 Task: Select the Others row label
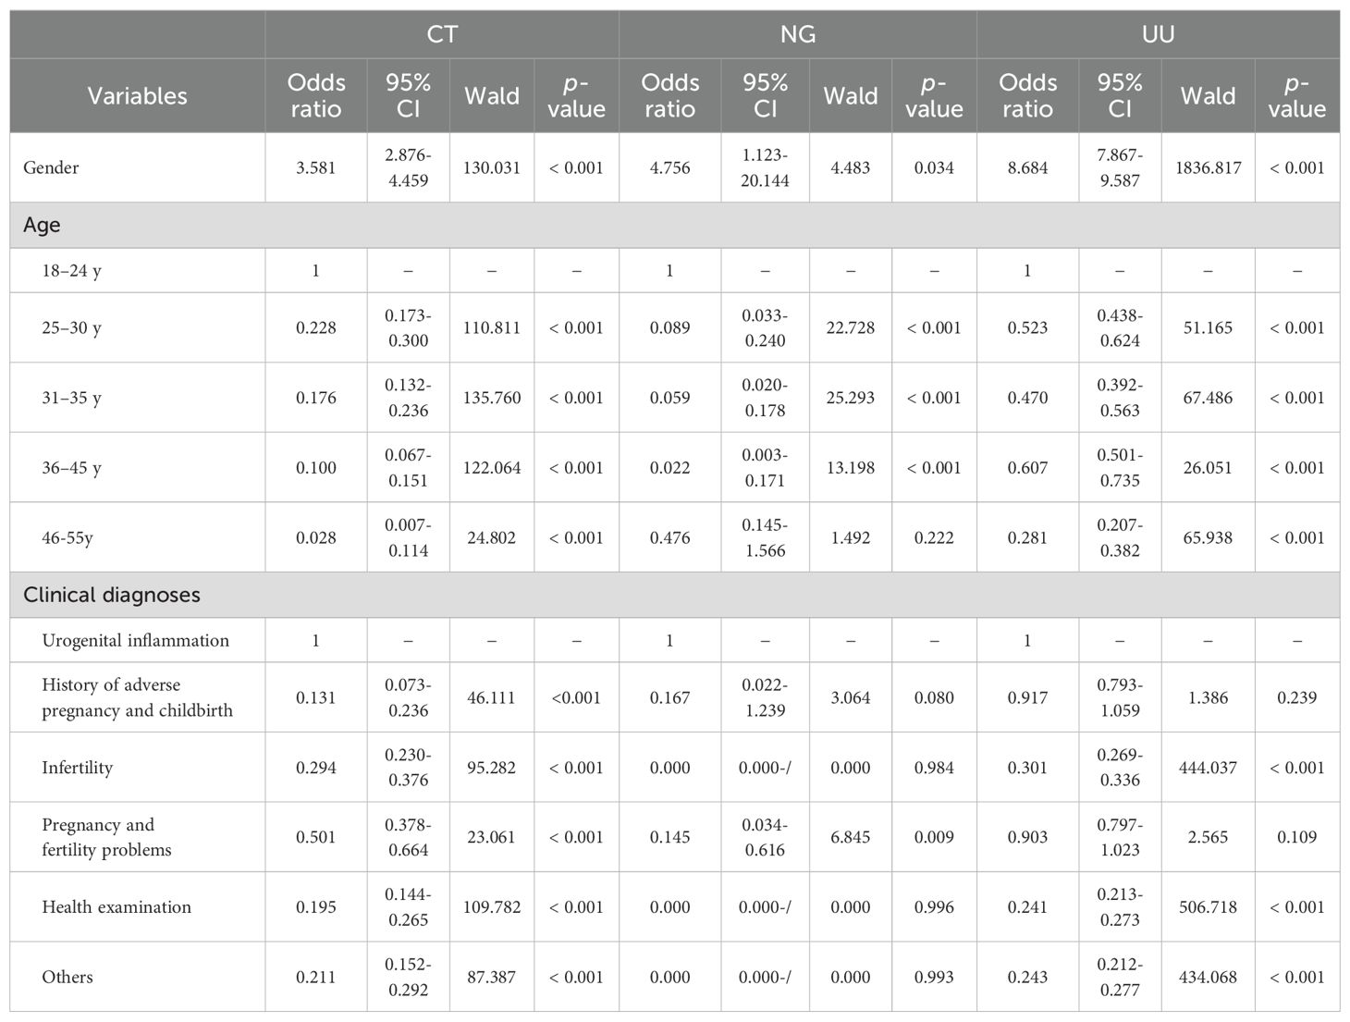click(67, 977)
